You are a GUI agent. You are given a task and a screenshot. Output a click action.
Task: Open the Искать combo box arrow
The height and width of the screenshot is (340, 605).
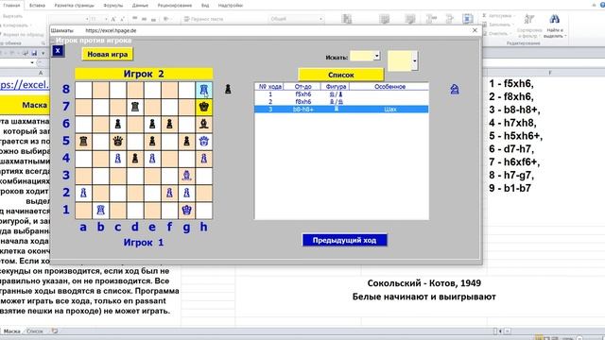[376, 57]
